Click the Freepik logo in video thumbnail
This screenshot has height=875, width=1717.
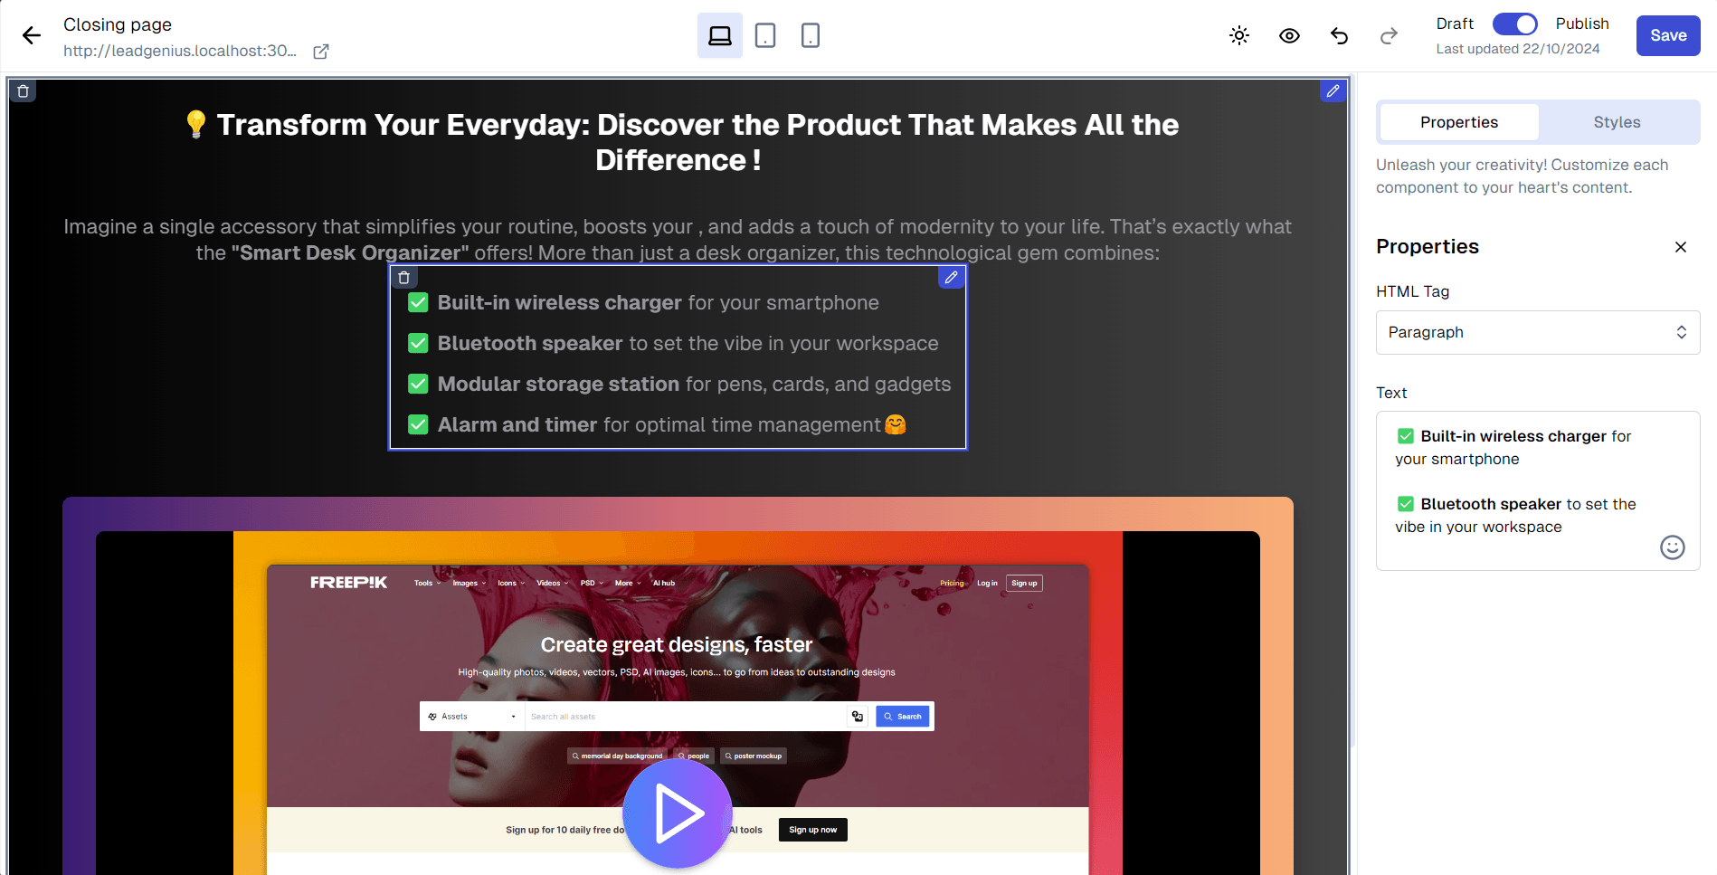[348, 583]
